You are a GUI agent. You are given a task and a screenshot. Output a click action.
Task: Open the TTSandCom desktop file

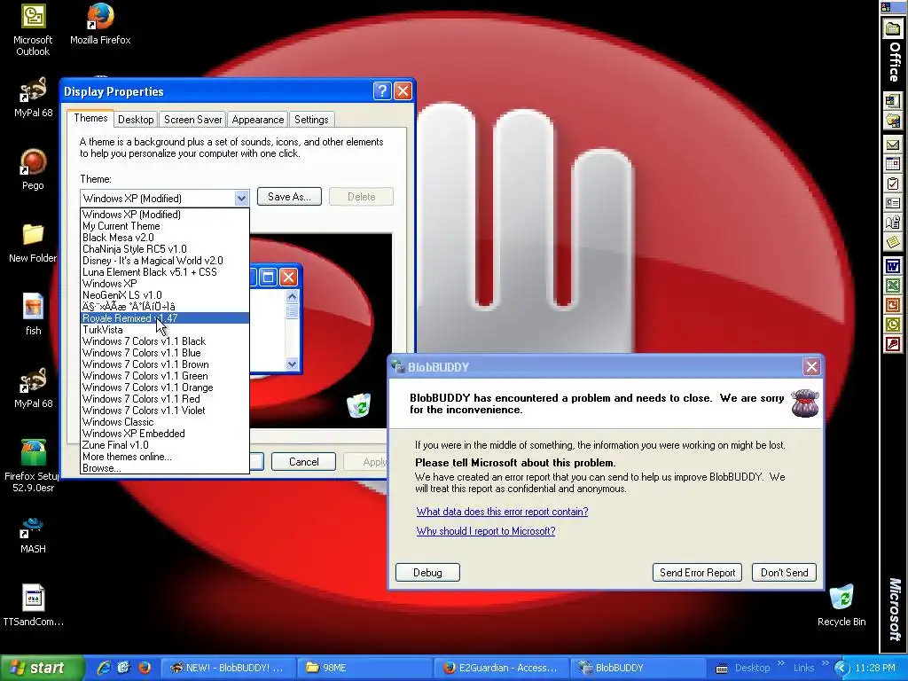click(x=33, y=605)
